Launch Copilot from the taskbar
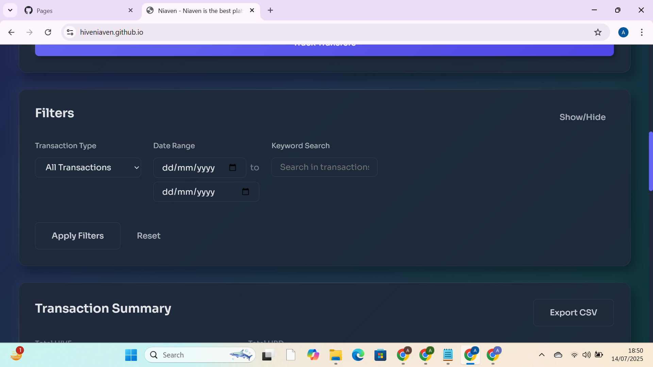The height and width of the screenshot is (367, 653). pyautogui.click(x=313, y=355)
